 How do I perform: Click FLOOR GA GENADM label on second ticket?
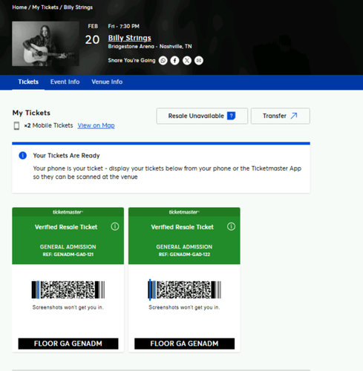[184, 344]
